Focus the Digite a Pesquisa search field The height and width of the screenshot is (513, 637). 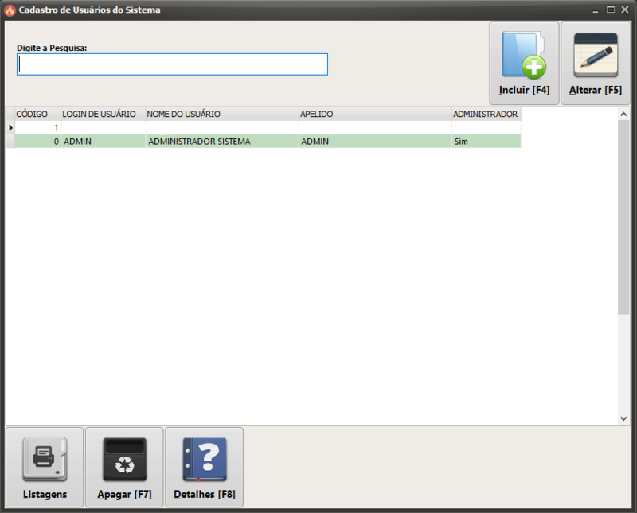click(x=172, y=64)
